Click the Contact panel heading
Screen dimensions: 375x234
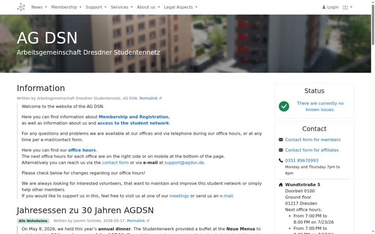[314, 129]
